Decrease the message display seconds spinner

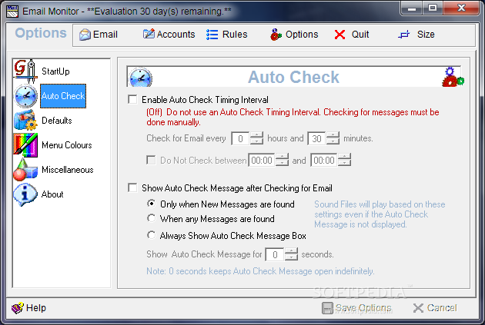(x=291, y=257)
